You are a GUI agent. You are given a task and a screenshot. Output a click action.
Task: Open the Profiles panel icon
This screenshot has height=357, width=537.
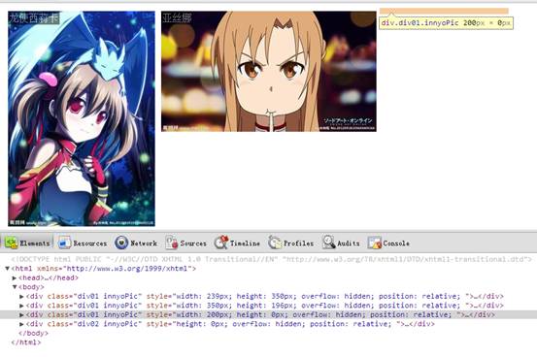click(x=275, y=243)
